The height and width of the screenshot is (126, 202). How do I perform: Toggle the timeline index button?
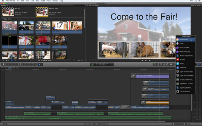pyautogui.click(x=5, y=124)
